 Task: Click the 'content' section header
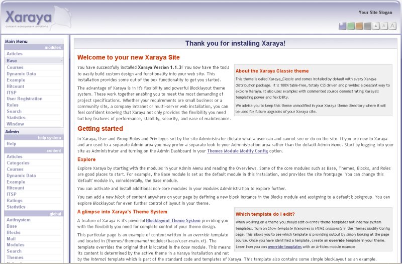coord(54,150)
